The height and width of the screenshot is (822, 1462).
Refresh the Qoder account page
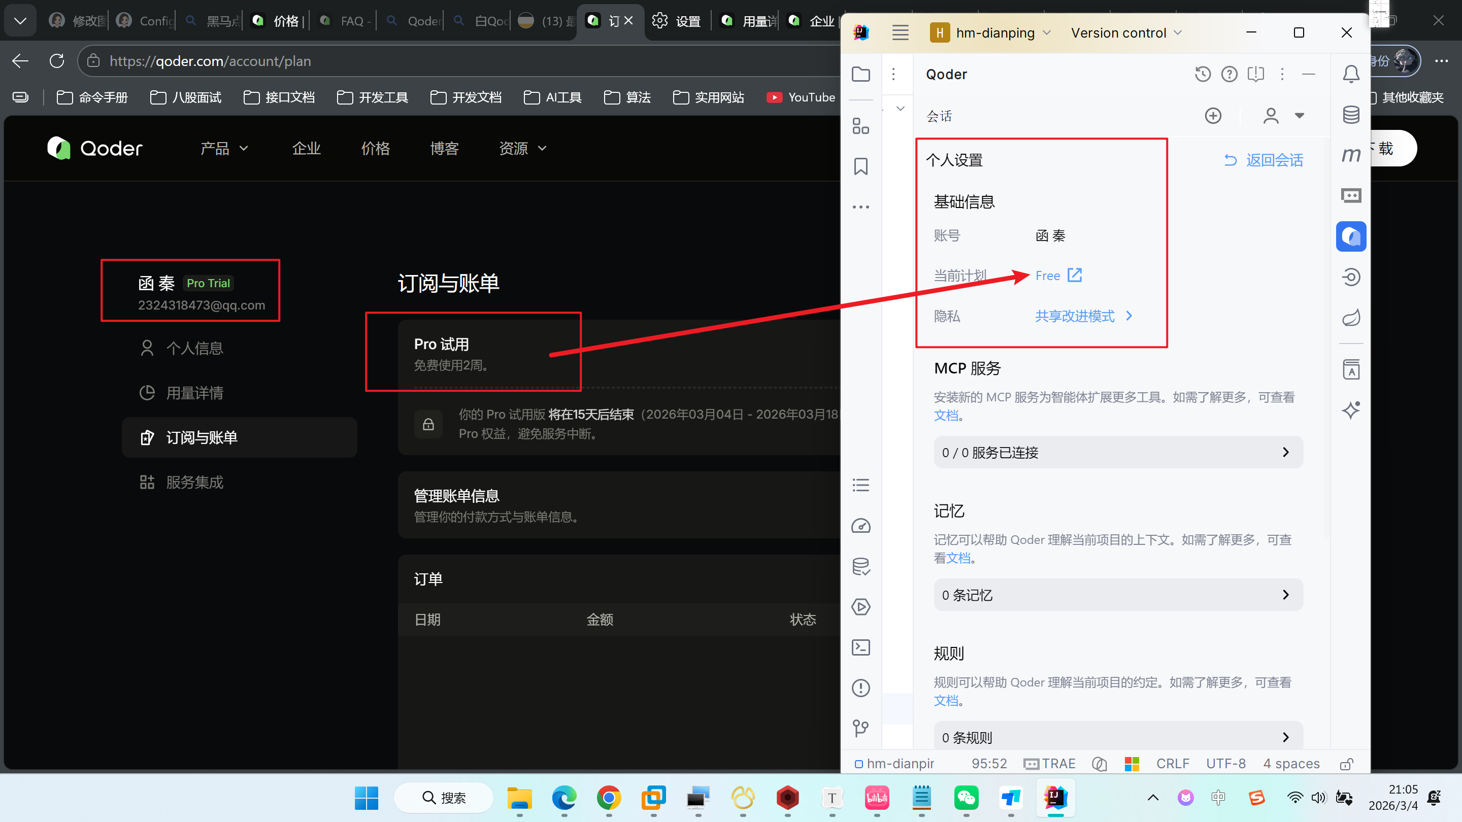(x=57, y=61)
